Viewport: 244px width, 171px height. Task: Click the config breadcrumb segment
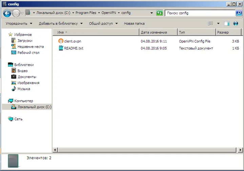click(126, 13)
